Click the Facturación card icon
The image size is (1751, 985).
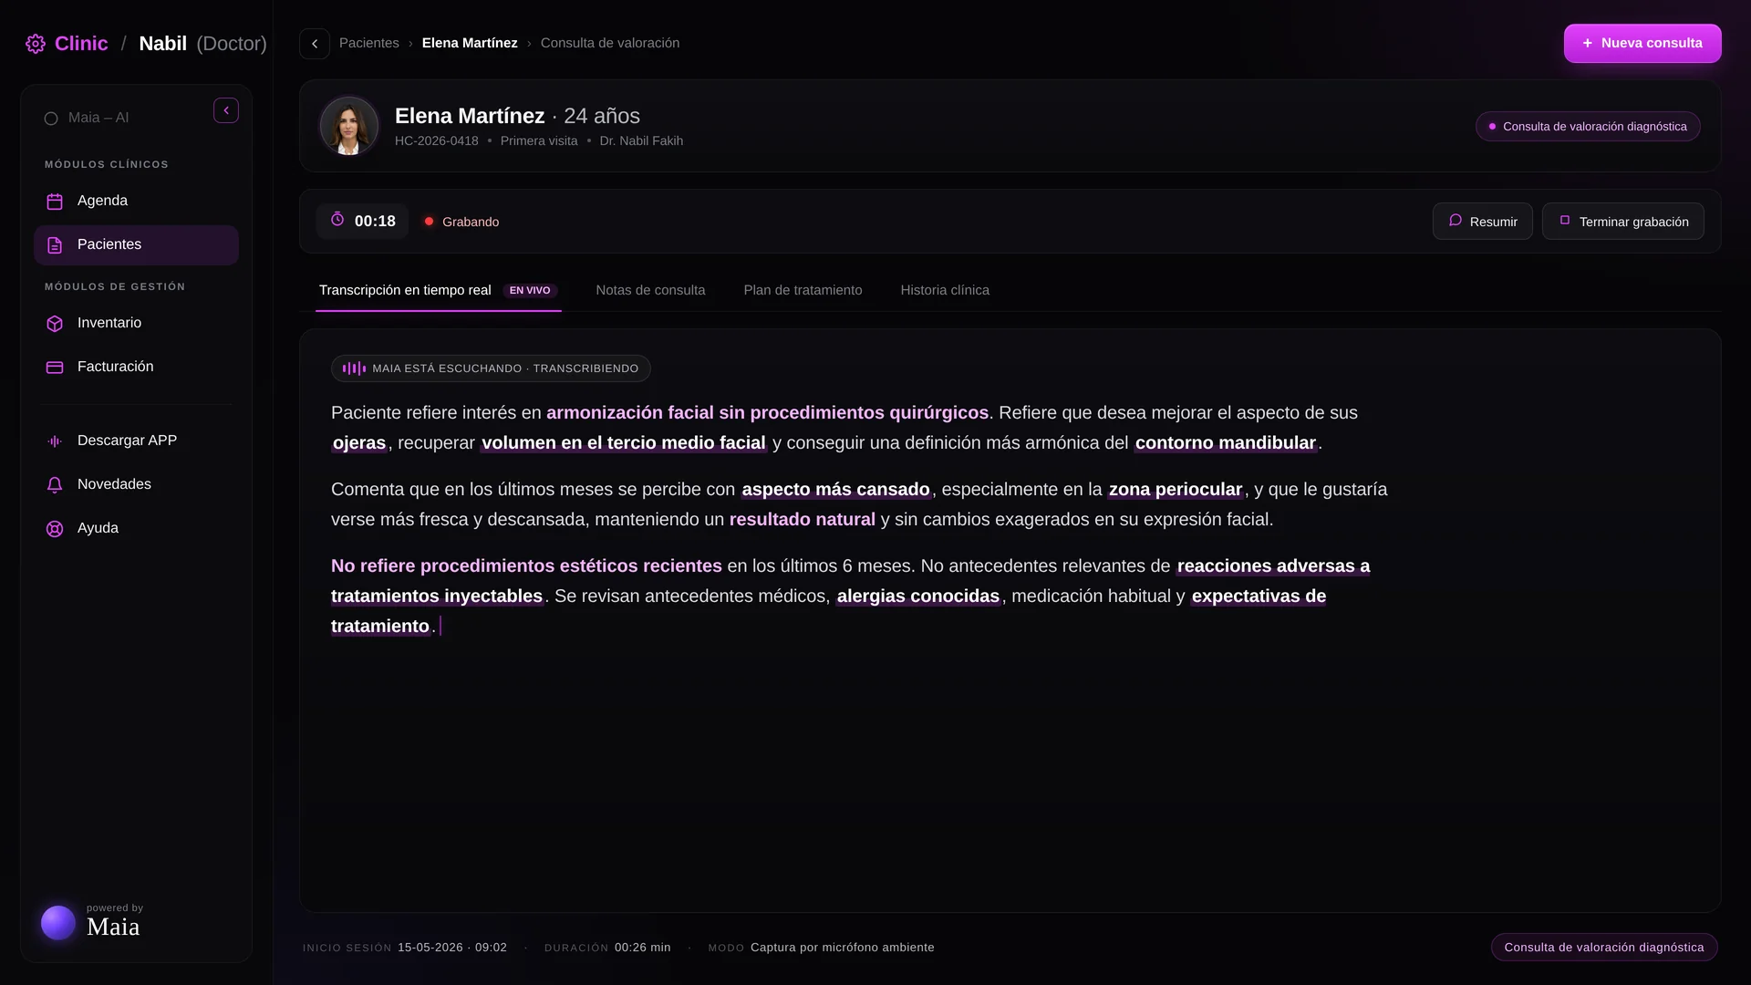tap(55, 368)
